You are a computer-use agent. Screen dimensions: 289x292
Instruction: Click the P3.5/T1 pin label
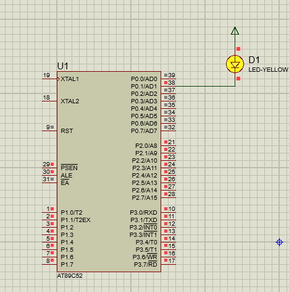tap(146, 250)
